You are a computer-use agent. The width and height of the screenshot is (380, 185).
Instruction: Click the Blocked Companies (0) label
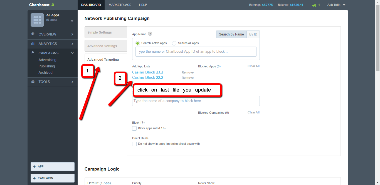click(213, 113)
